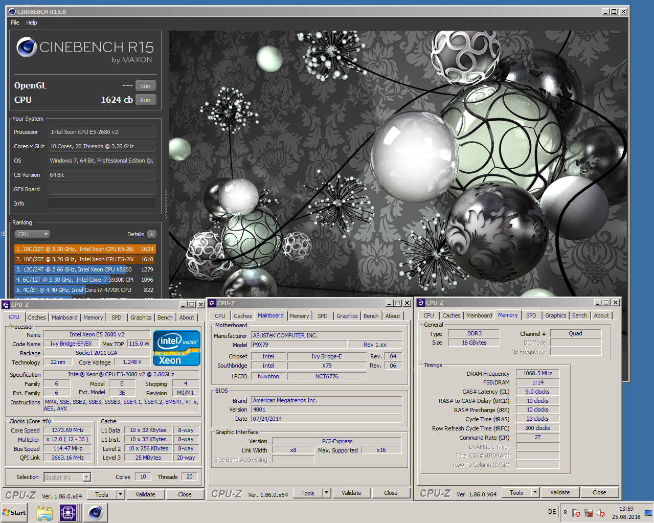This screenshot has height=523, width=654.
Task: Open the Socket #1 selection dropdown
Action: pos(67,477)
